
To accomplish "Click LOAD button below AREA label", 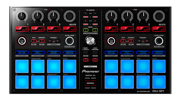I will point(95,60).
